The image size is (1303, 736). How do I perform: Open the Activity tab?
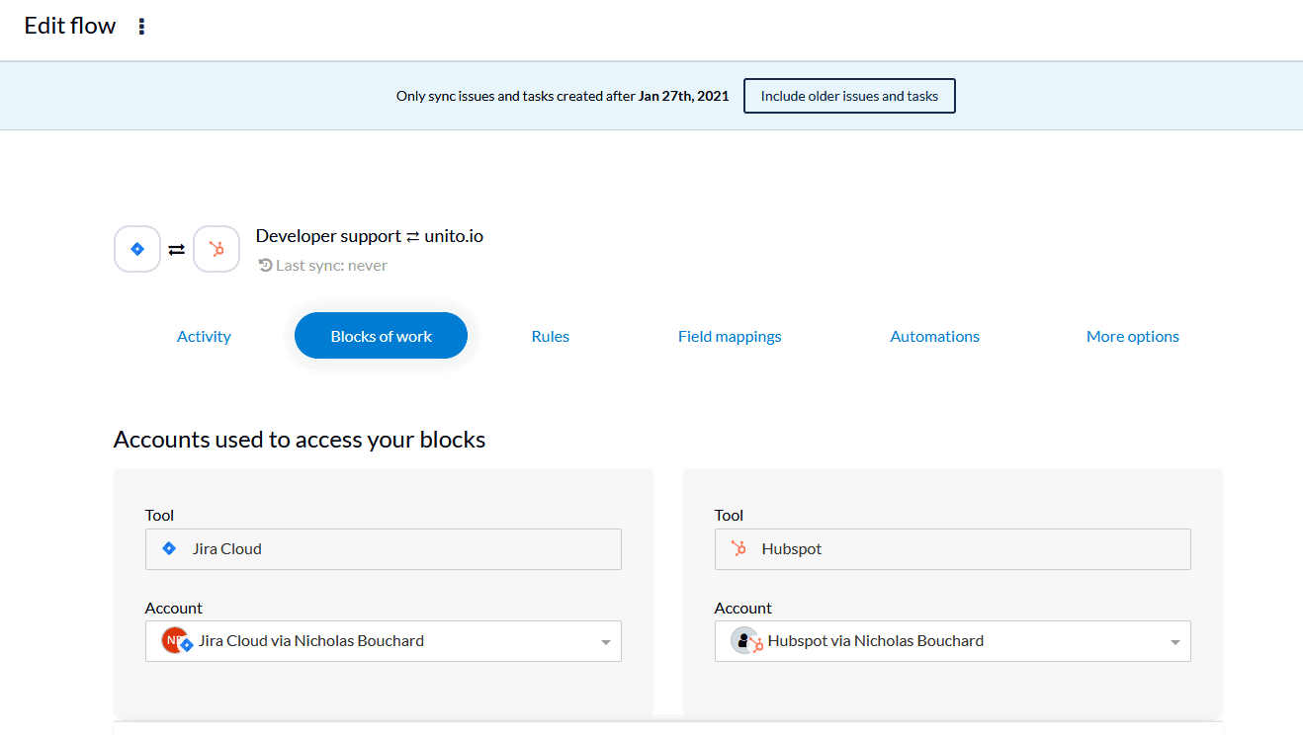coord(204,336)
